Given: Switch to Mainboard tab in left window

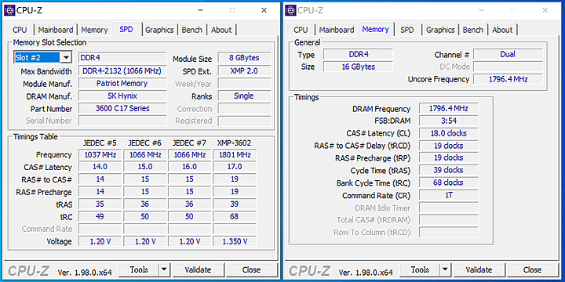Looking at the screenshot, I should tap(56, 30).
